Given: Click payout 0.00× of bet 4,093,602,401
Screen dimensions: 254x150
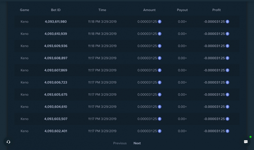Looking at the screenshot, I should pos(182,131).
